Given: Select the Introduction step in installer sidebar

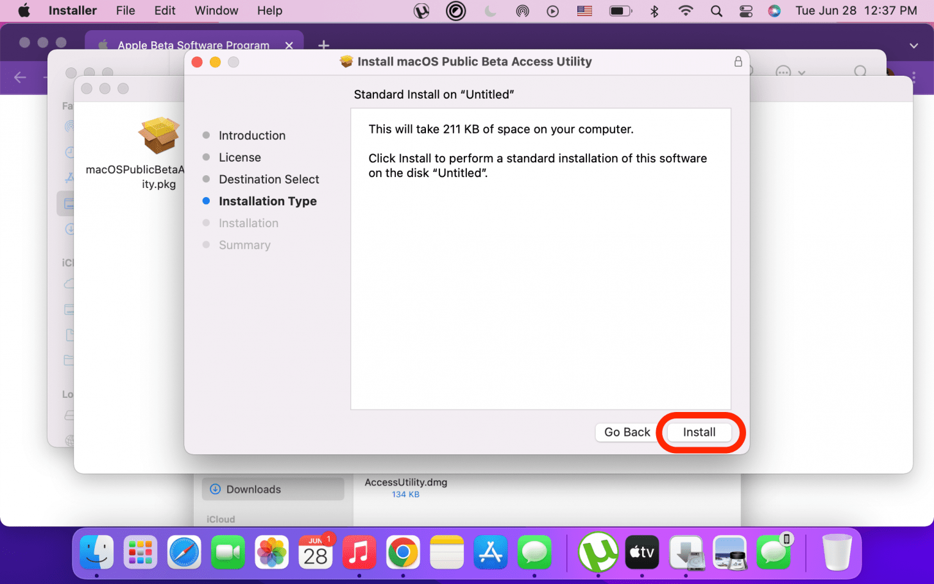Looking at the screenshot, I should pyautogui.click(x=251, y=135).
